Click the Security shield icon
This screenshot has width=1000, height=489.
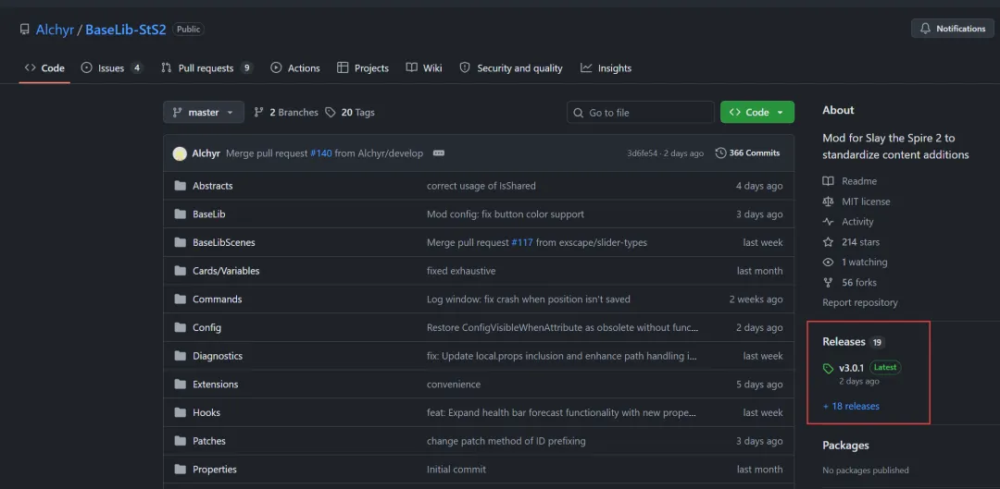(465, 68)
